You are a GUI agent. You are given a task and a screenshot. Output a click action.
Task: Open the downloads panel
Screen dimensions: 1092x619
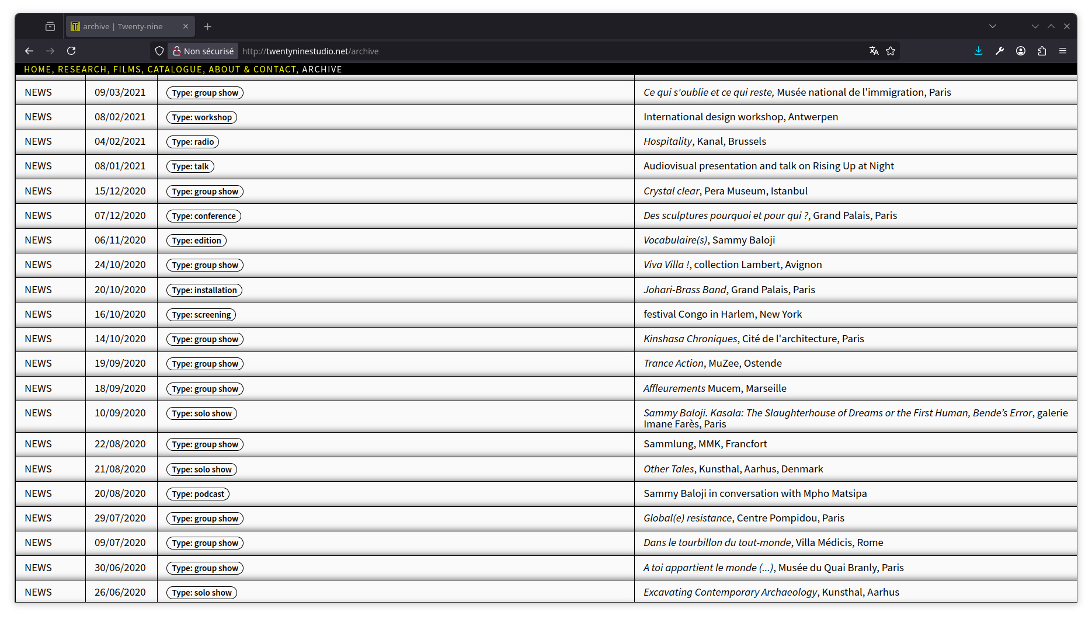pos(979,51)
